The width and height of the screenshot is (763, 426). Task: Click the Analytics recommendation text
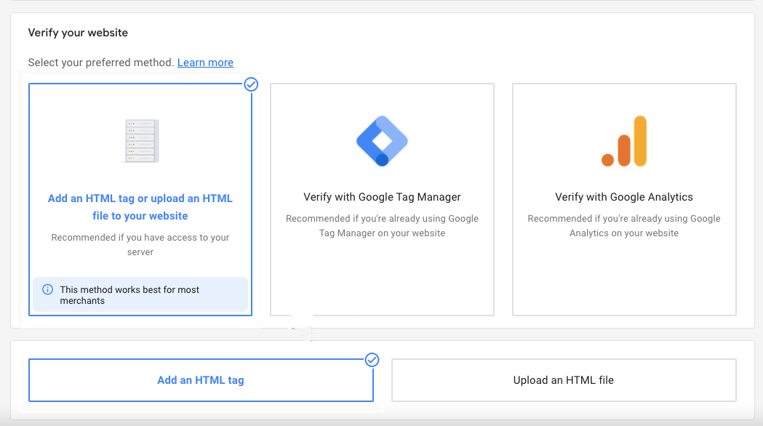[x=623, y=225]
